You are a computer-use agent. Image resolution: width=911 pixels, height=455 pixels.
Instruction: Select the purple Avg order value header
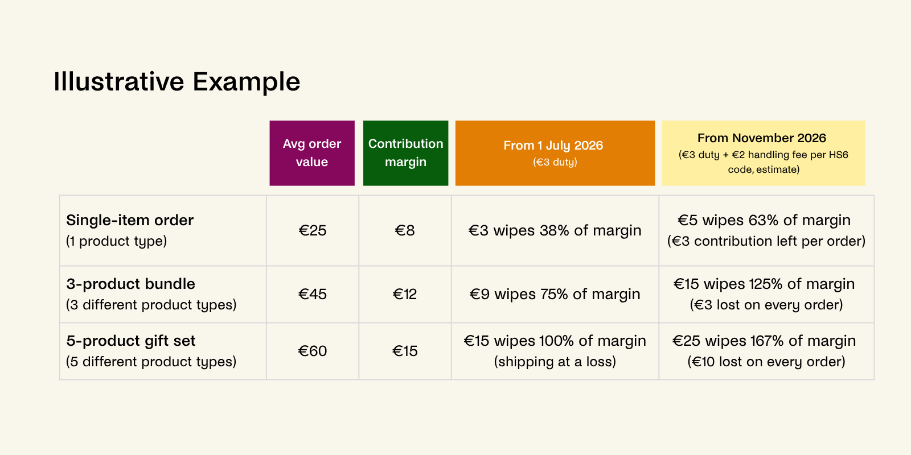[312, 153]
